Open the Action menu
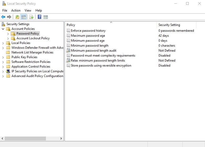The image size is (205, 147). click(x=16, y=10)
